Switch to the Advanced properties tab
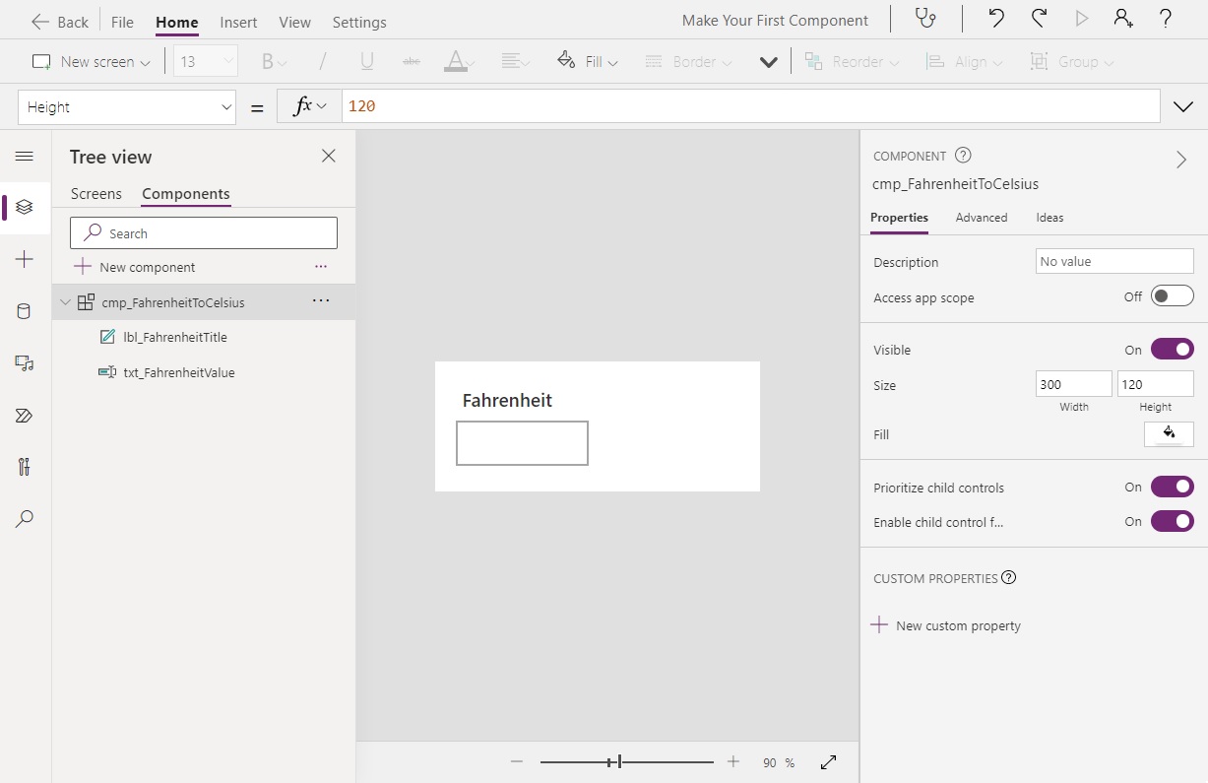Screen dimensions: 1208x783 [x=981, y=218]
